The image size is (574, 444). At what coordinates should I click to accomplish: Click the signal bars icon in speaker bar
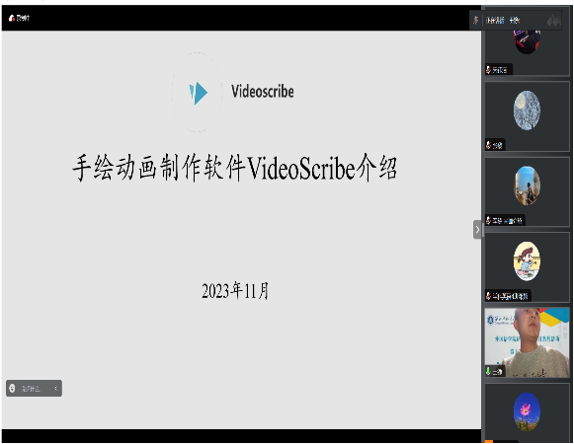click(553, 20)
